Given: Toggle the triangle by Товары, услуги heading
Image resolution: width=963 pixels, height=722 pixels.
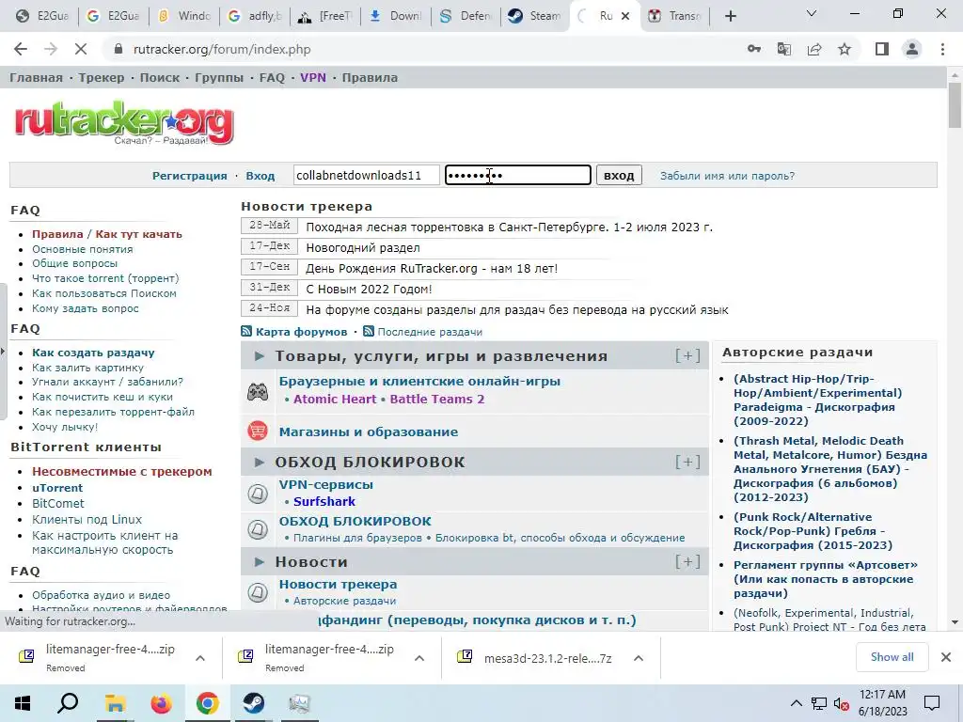Looking at the screenshot, I should click(x=260, y=356).
